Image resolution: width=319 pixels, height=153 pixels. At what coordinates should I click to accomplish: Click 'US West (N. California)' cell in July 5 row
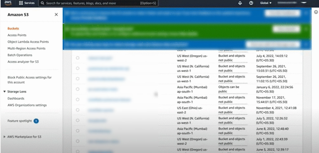193,121
